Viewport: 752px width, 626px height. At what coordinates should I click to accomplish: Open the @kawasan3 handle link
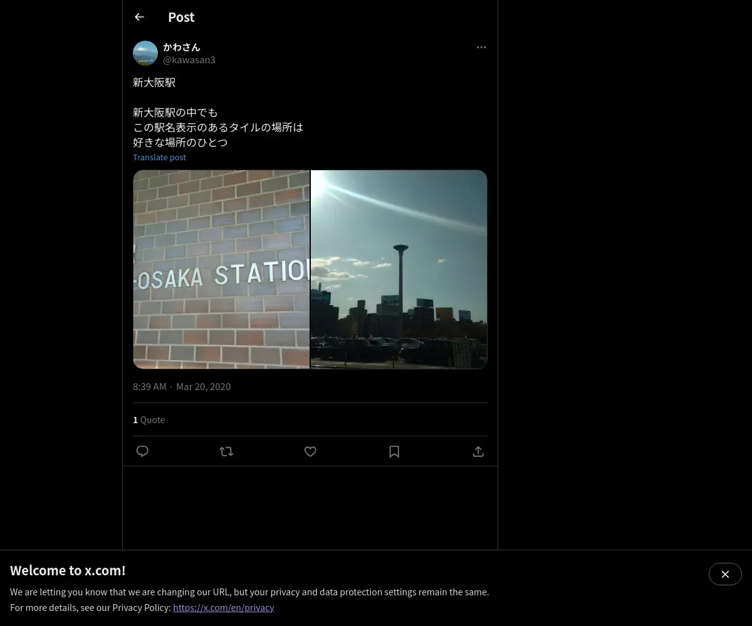pos(189,60)
